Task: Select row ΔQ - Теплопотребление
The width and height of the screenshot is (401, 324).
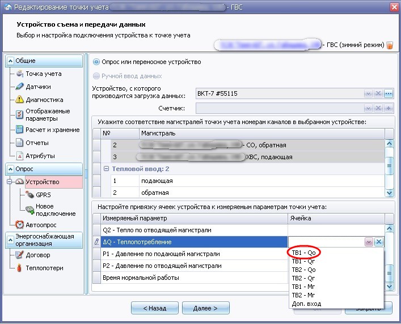Action: 194,242
